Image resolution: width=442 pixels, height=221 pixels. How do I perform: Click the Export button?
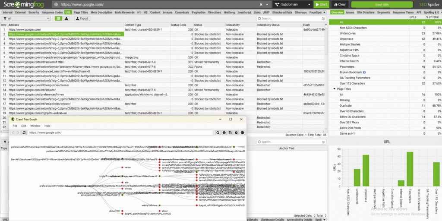click(x=82, y=19)
